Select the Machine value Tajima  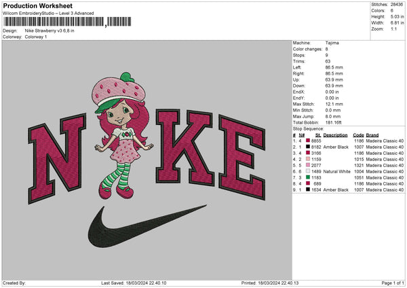click(332, 43)
